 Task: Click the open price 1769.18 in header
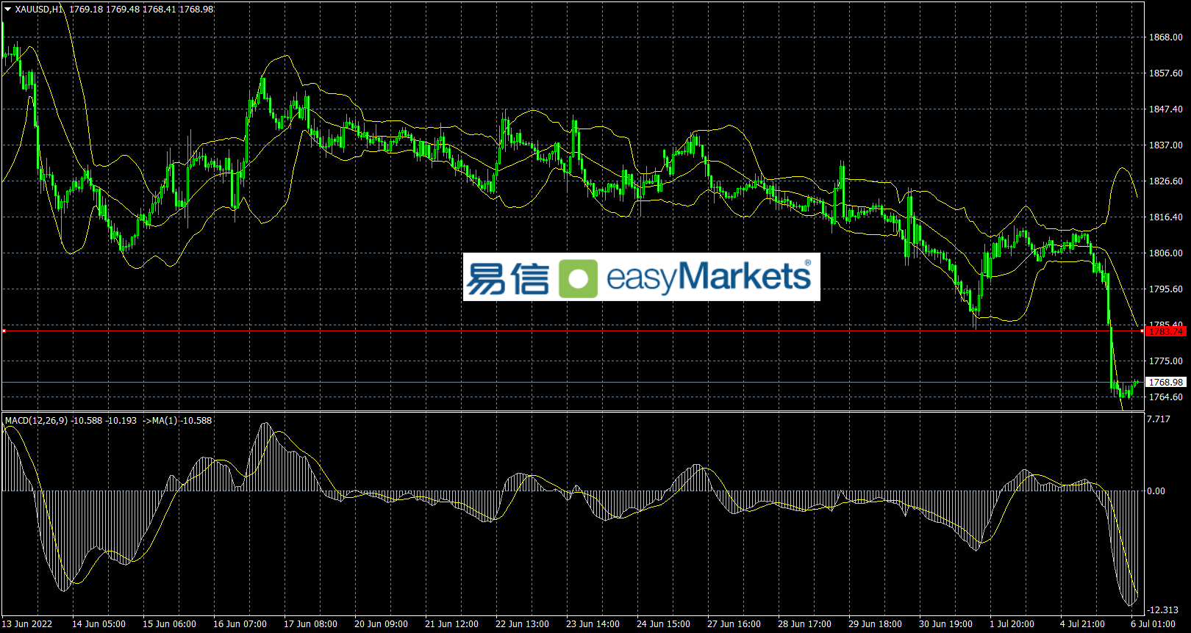point(87,10)
